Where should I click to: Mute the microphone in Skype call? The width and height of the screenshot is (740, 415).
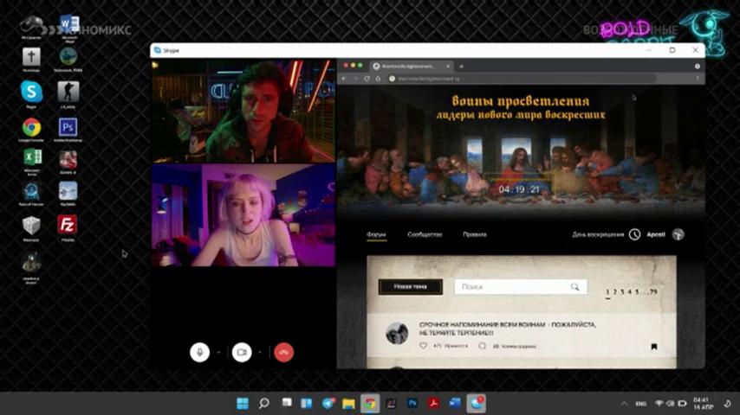click(199, 353)
